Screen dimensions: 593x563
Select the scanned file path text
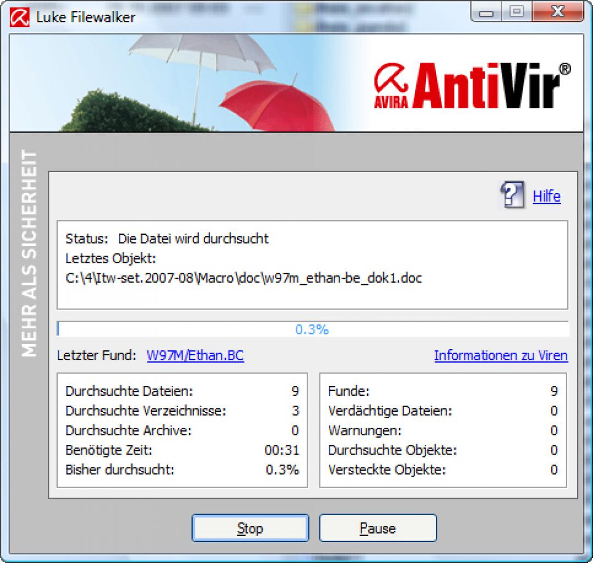click(x=243, y=278)
